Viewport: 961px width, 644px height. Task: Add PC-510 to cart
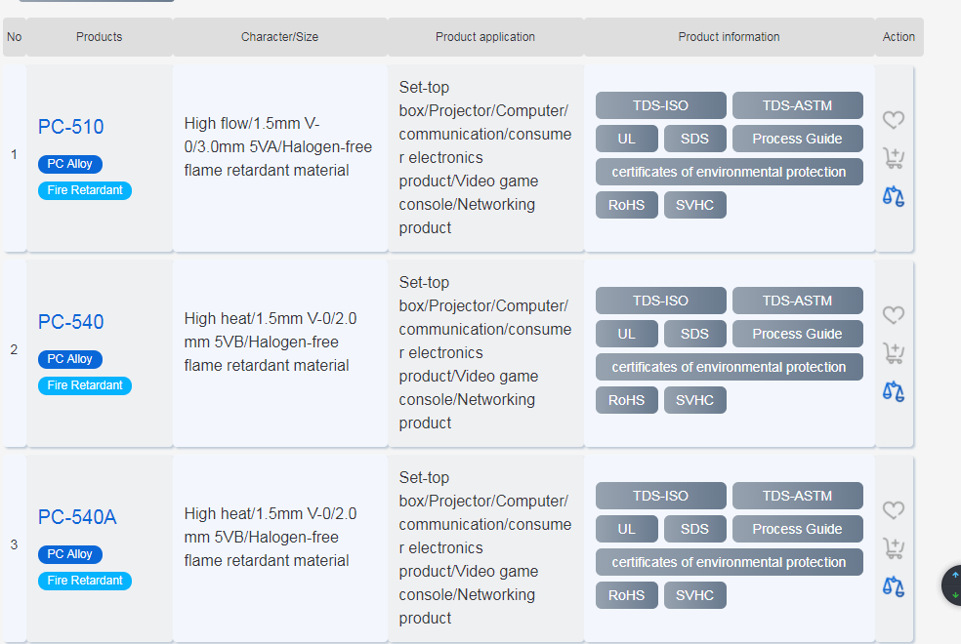coord(894,158)
